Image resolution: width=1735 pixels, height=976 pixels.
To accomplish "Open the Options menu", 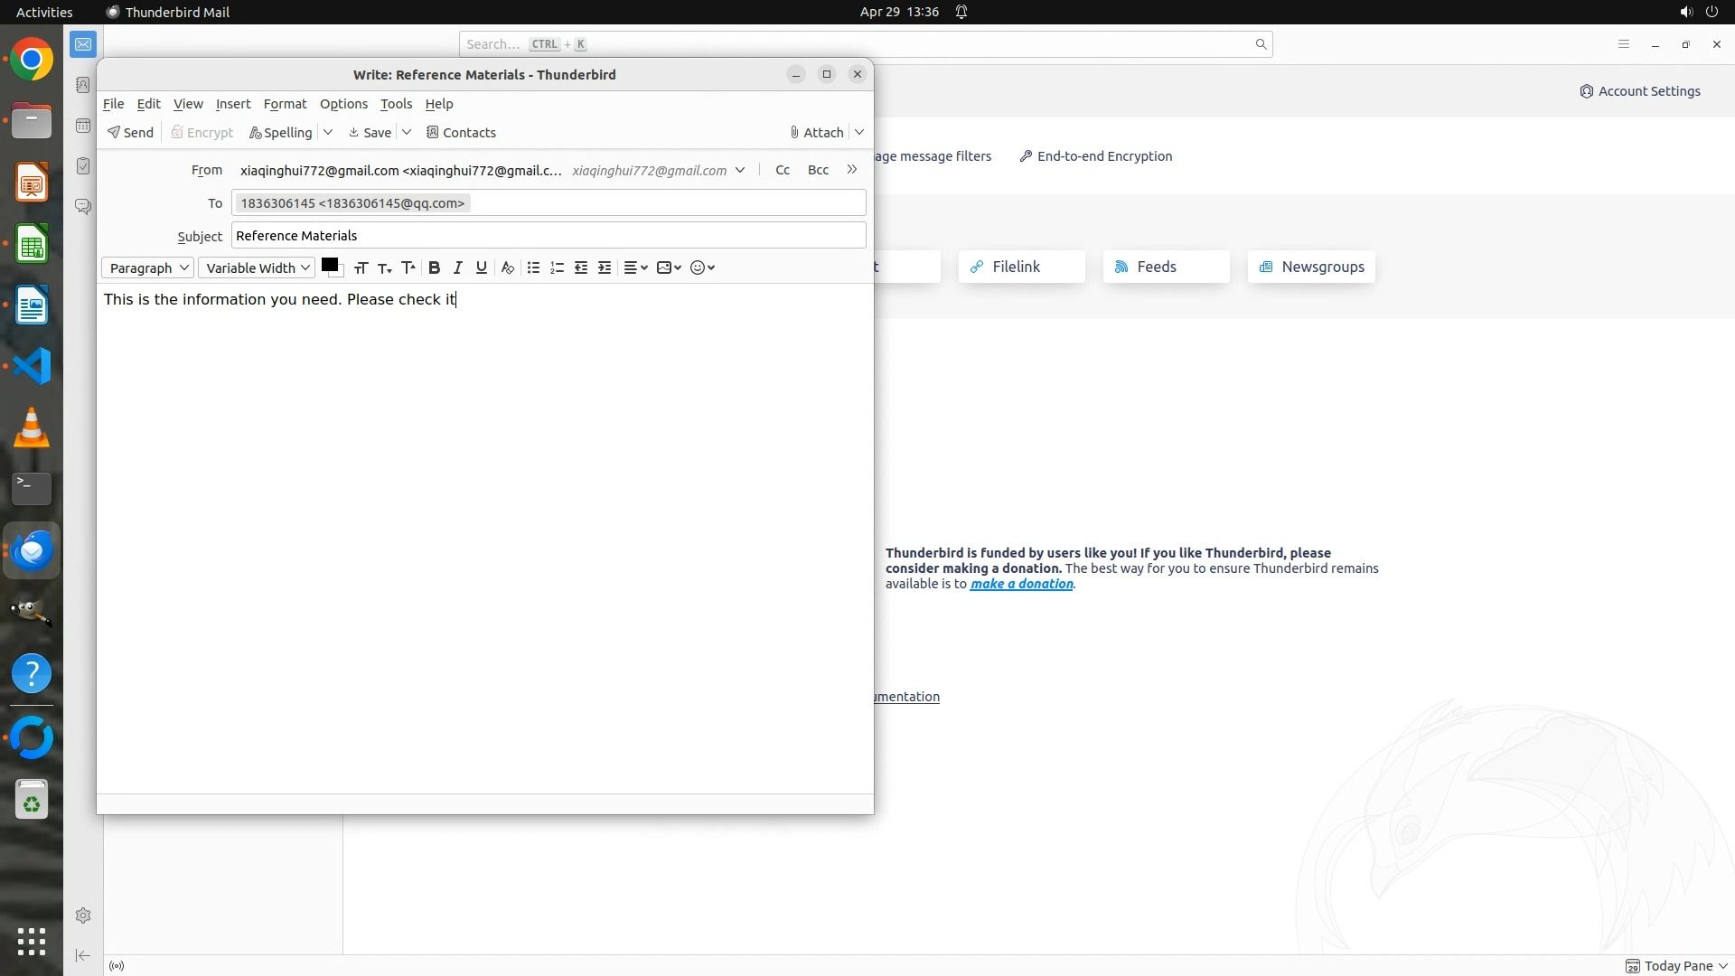I will tap(343, 104).
